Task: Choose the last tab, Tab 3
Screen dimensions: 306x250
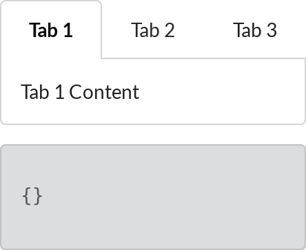Action: click(255, 30)
